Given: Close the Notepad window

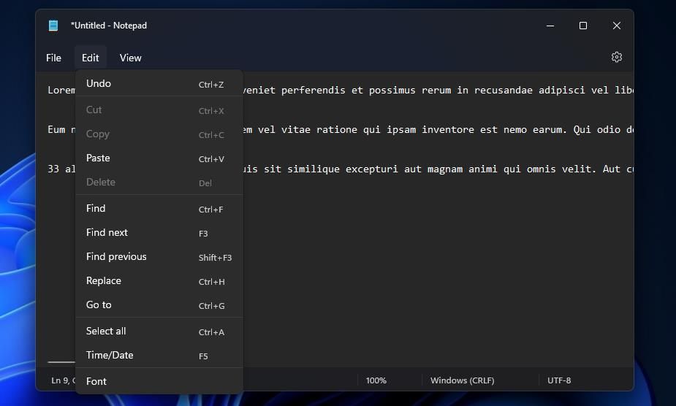Looking at the screenshot, I should pos(617,26).
